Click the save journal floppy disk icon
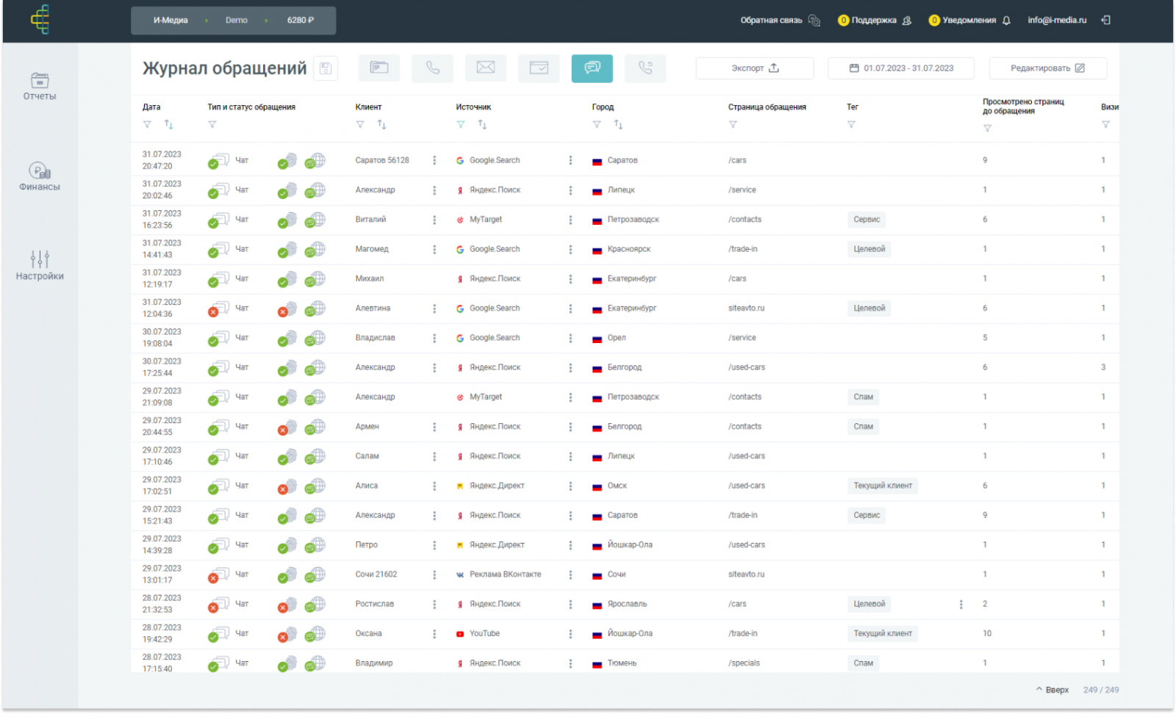1176x714 pixels. tap(326, 68)
